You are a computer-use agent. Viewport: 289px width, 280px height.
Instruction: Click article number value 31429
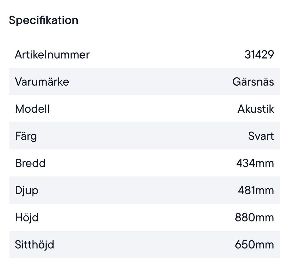tap(259, 55)
